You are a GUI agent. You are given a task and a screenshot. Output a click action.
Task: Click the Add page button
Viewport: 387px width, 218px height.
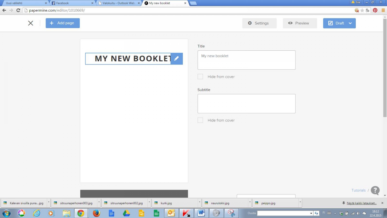[x=63, y=23]
